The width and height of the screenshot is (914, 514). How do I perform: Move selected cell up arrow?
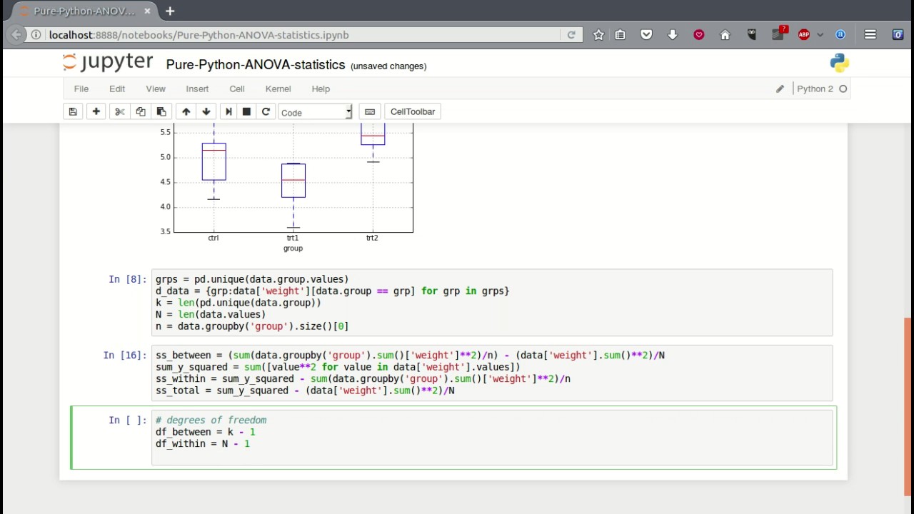click(186, 111)
